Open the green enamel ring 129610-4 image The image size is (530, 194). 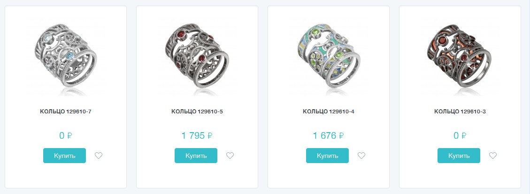tap(328, 56)
